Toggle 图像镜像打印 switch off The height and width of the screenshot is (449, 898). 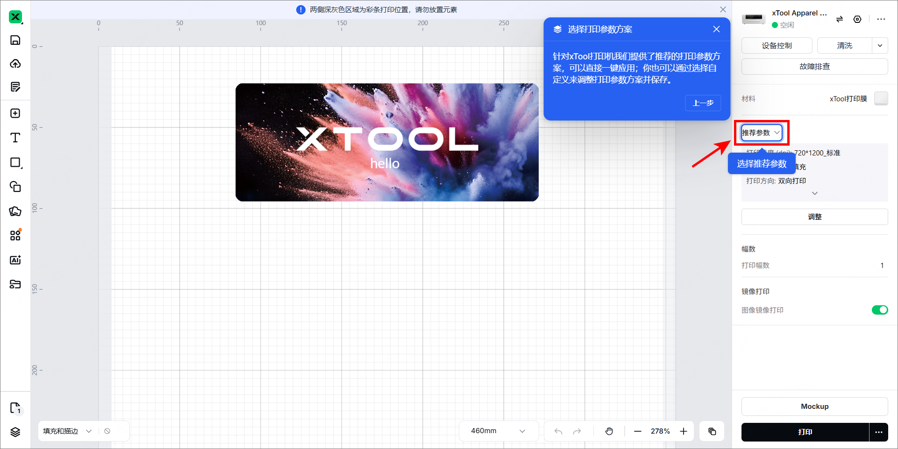coord(880,310)
